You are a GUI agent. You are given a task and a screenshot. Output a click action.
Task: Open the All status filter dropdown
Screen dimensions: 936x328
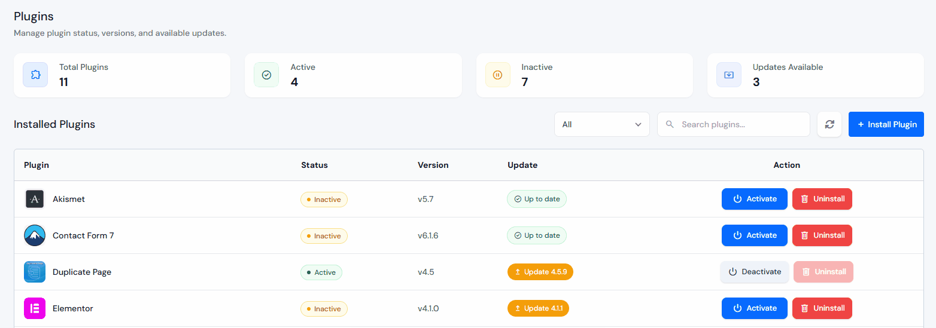click(x=602, y=124)
